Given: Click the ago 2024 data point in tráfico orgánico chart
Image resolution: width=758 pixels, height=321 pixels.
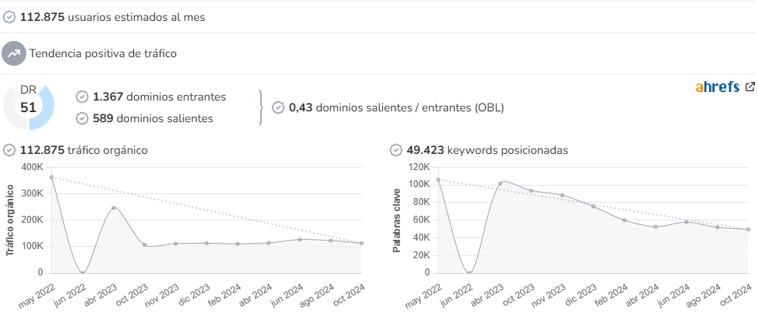Looking at the screenshot, I should click(x=331, y=241).
